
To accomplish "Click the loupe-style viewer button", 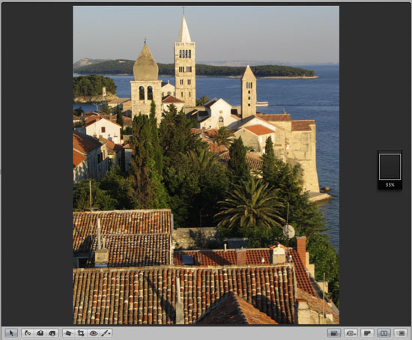I will [x=349, y=333].
